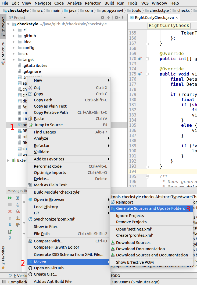Unfold the collapsed method at line 170
197x285 pixels.
tap(147, 59)
